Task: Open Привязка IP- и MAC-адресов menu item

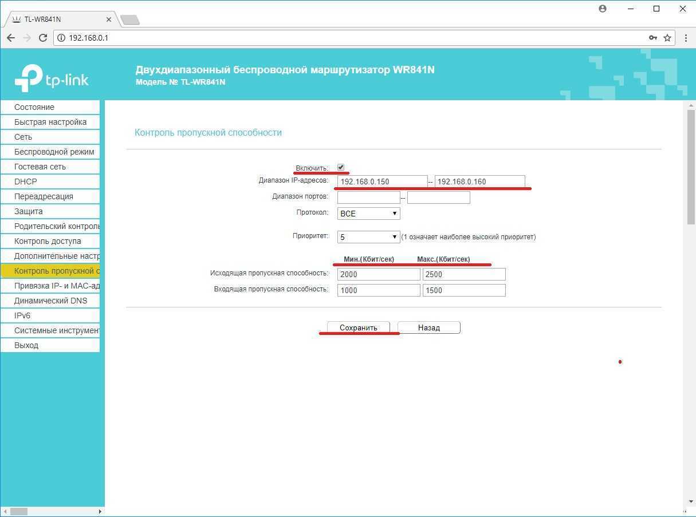Action: pos(50,286)
